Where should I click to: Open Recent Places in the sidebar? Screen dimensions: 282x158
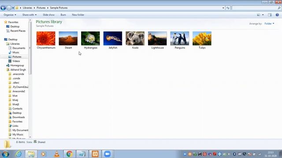(18, 31)
